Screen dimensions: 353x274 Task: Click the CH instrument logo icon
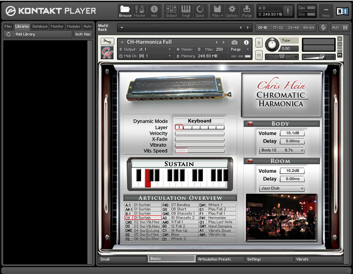click(x=106, y=53)
